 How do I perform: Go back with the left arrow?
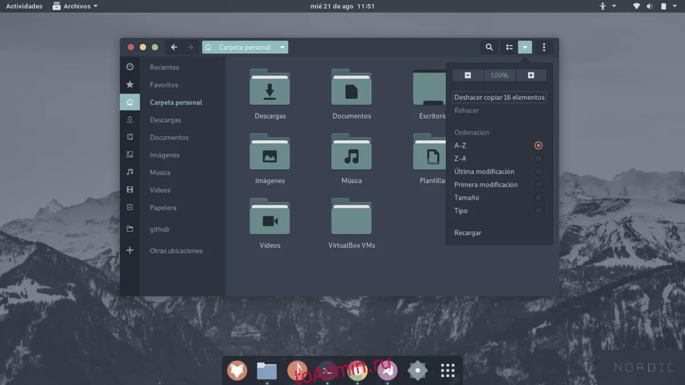(x=174, y=47)
